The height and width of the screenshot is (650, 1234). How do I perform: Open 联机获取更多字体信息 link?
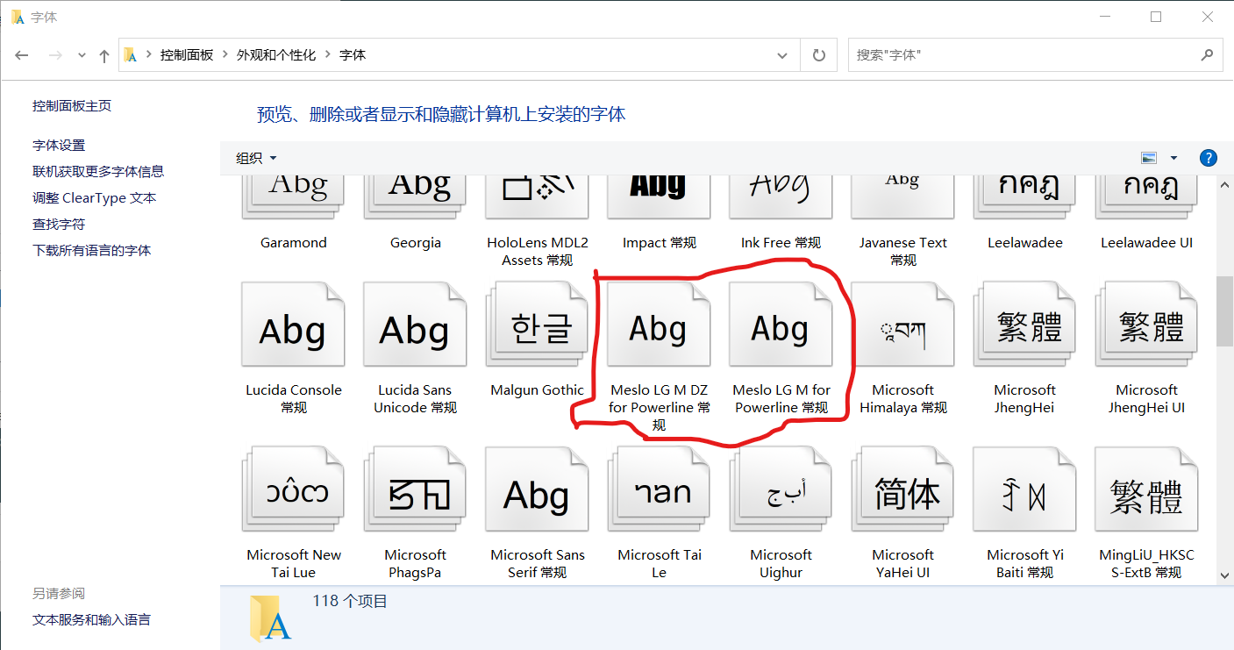coord(98,171)
